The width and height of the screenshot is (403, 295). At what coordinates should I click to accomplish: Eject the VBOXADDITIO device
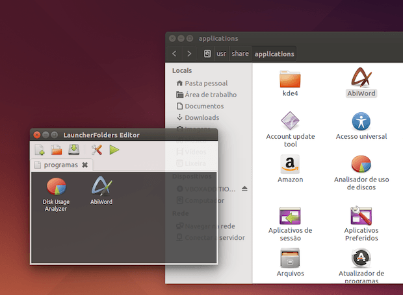click(244, 189)
